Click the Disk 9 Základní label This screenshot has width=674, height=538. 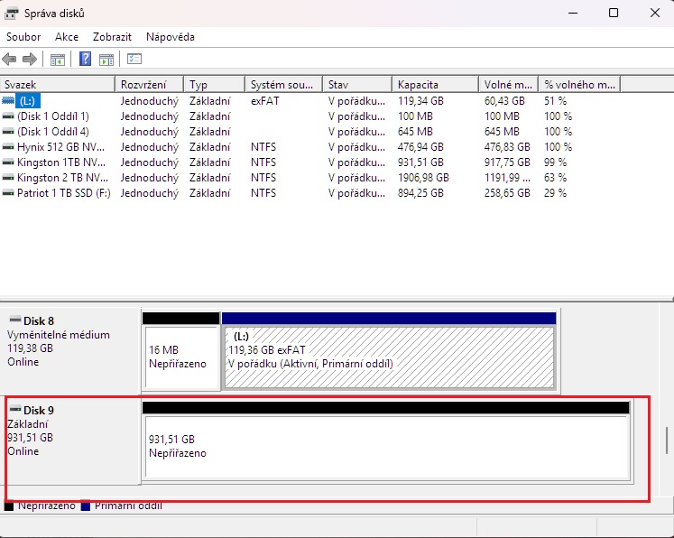(27, 424)
